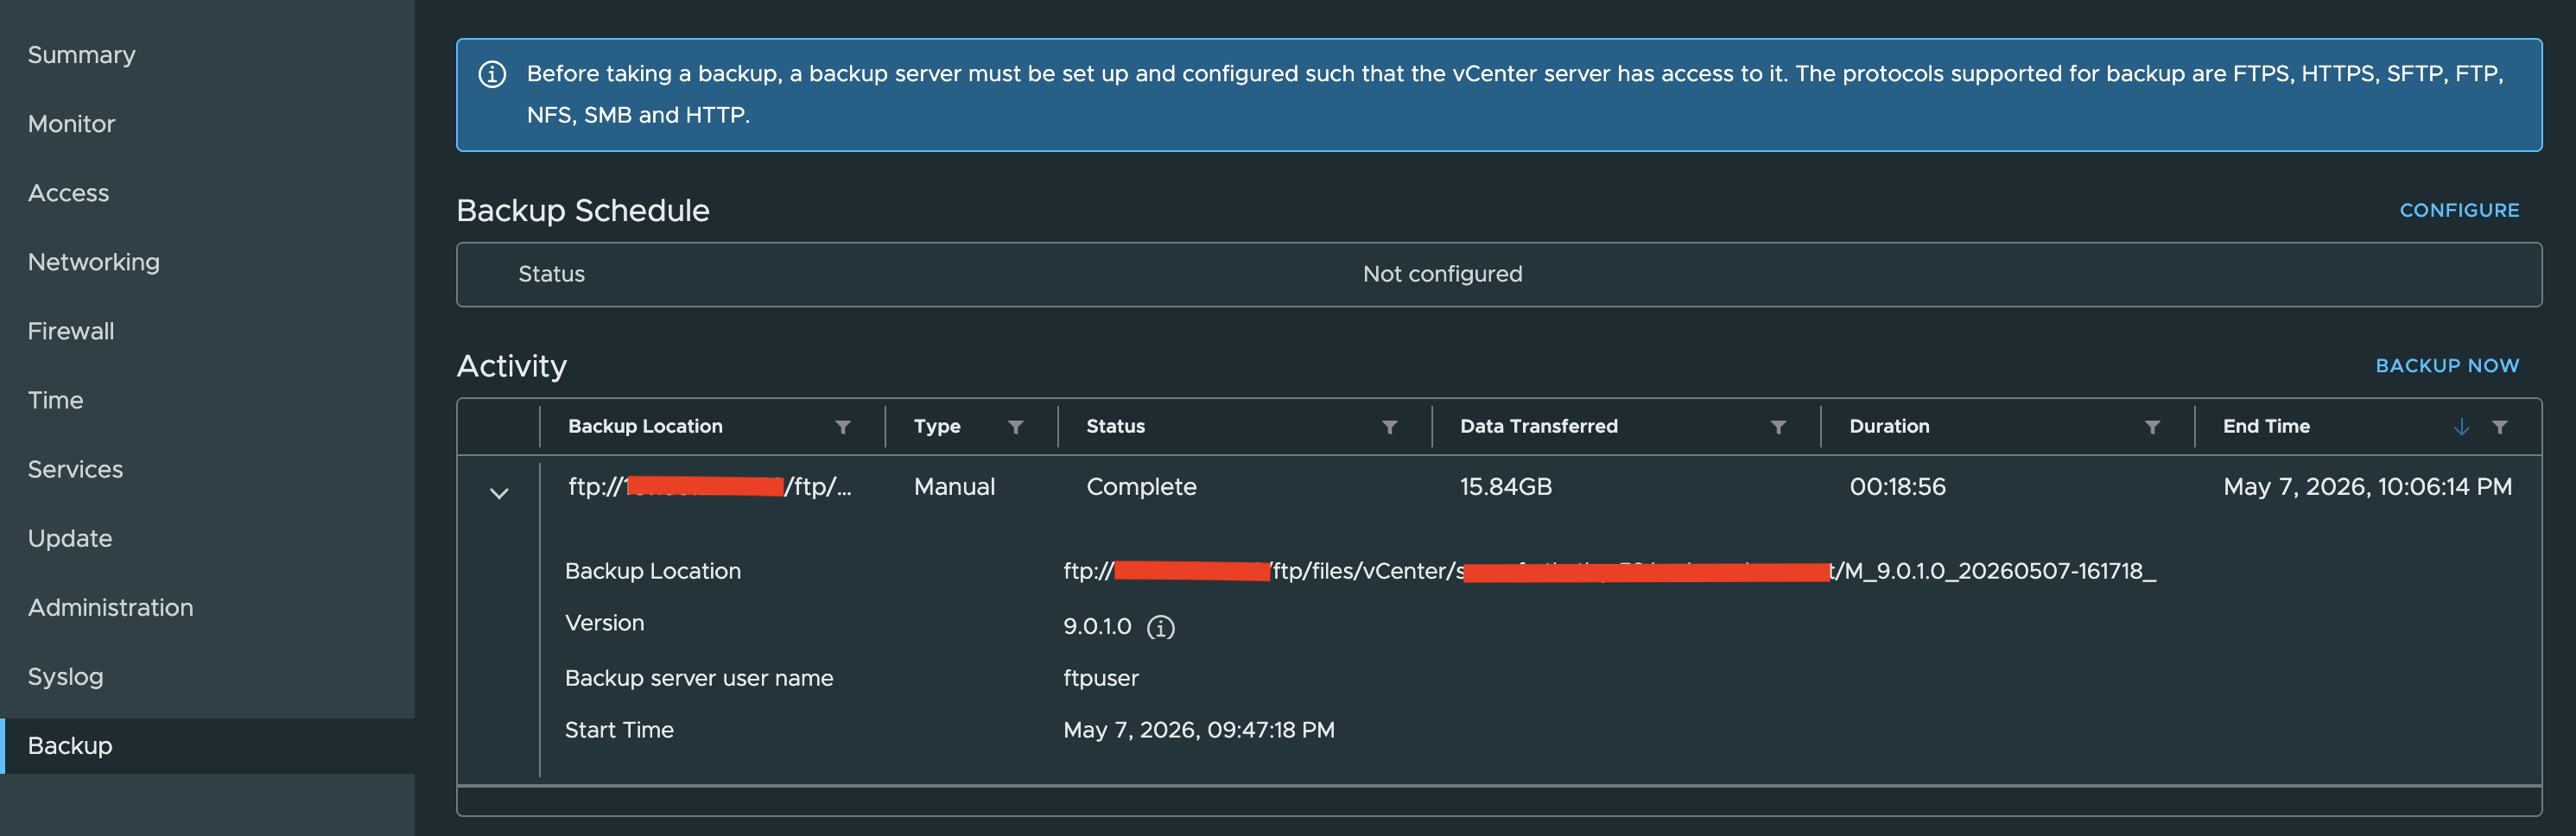Sort by End Time column header
Viewport: 2576px width, 836px height.
click(x=2266, y=426)
